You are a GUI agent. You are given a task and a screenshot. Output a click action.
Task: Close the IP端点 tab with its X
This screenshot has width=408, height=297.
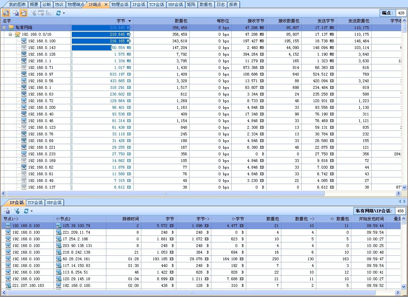point(106,5)
